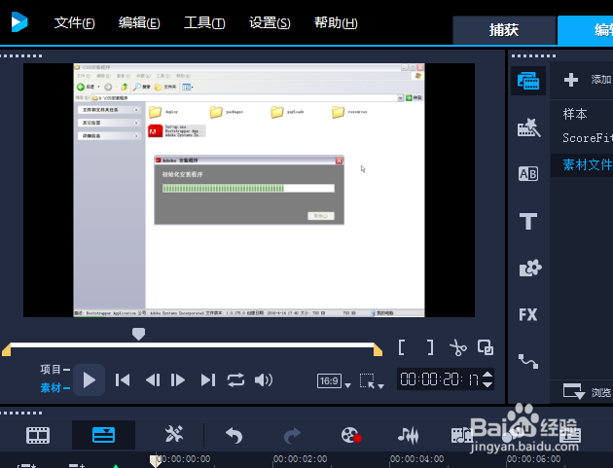This screenshot has height=468, width=613.
Task: Open the 编辑(E) menu
Action: tap(139, 22)
